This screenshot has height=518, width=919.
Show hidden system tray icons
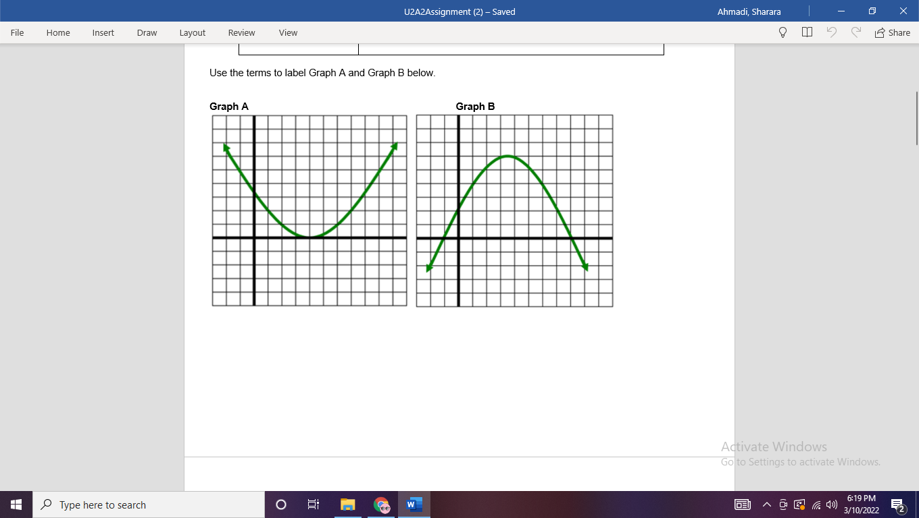[767, 505]
